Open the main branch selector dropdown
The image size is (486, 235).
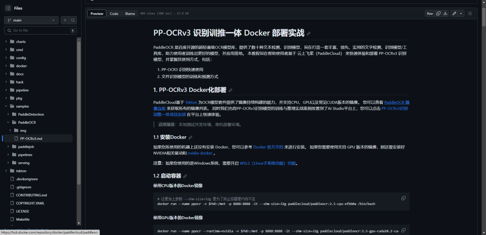(31, 20)
